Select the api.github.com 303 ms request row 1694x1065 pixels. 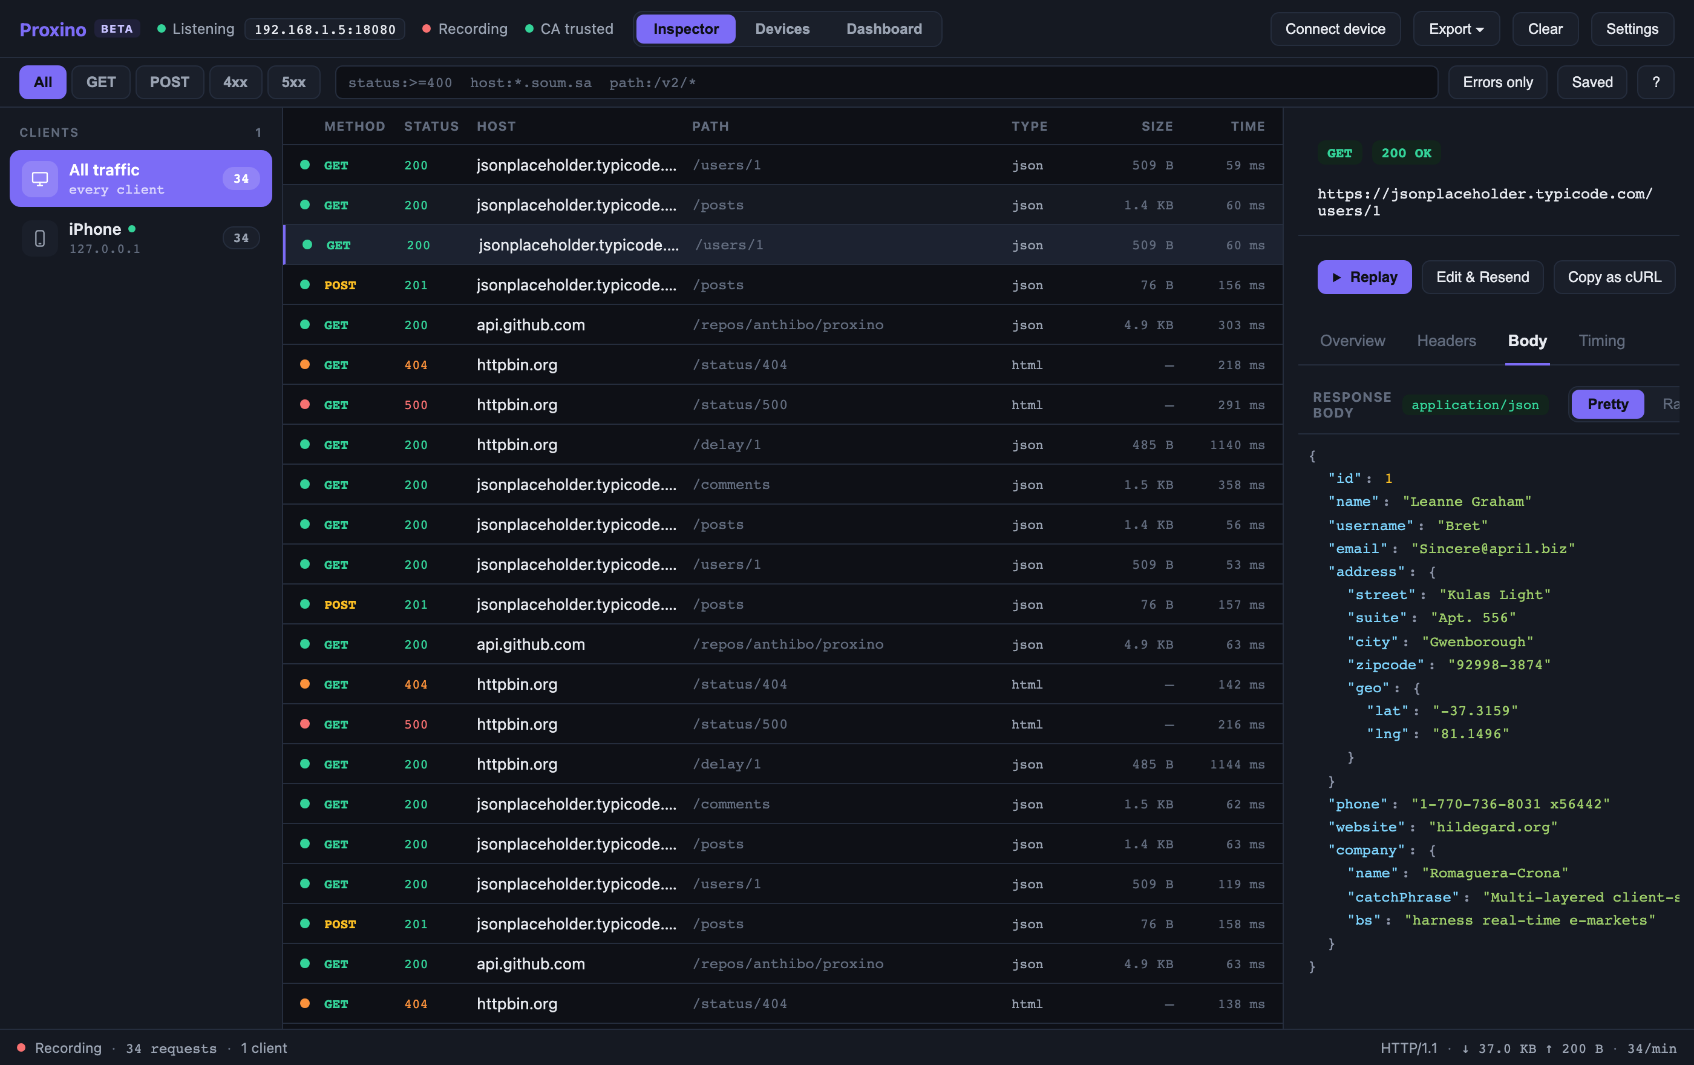click(x=782, y=324)
